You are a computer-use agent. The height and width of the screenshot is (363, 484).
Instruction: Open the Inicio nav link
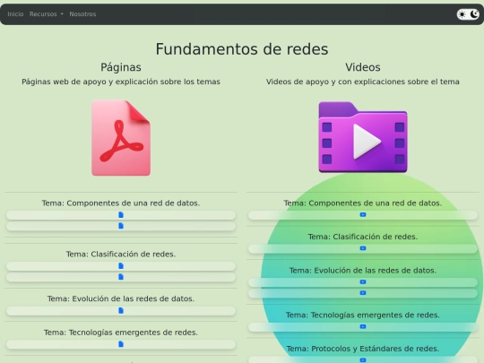pos(15,14)
